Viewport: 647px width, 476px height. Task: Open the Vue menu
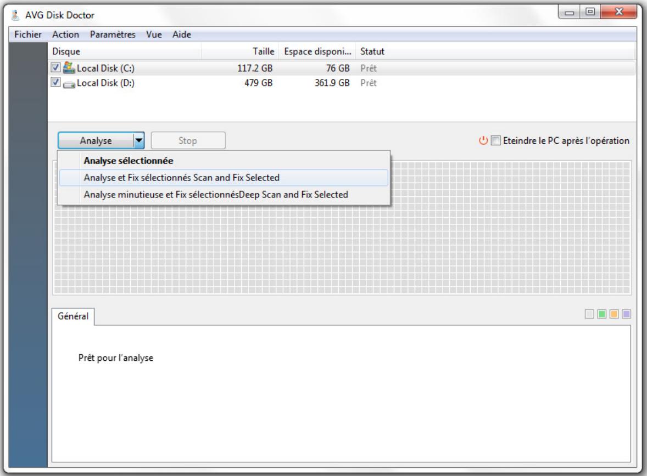click(x=154, y=34)
